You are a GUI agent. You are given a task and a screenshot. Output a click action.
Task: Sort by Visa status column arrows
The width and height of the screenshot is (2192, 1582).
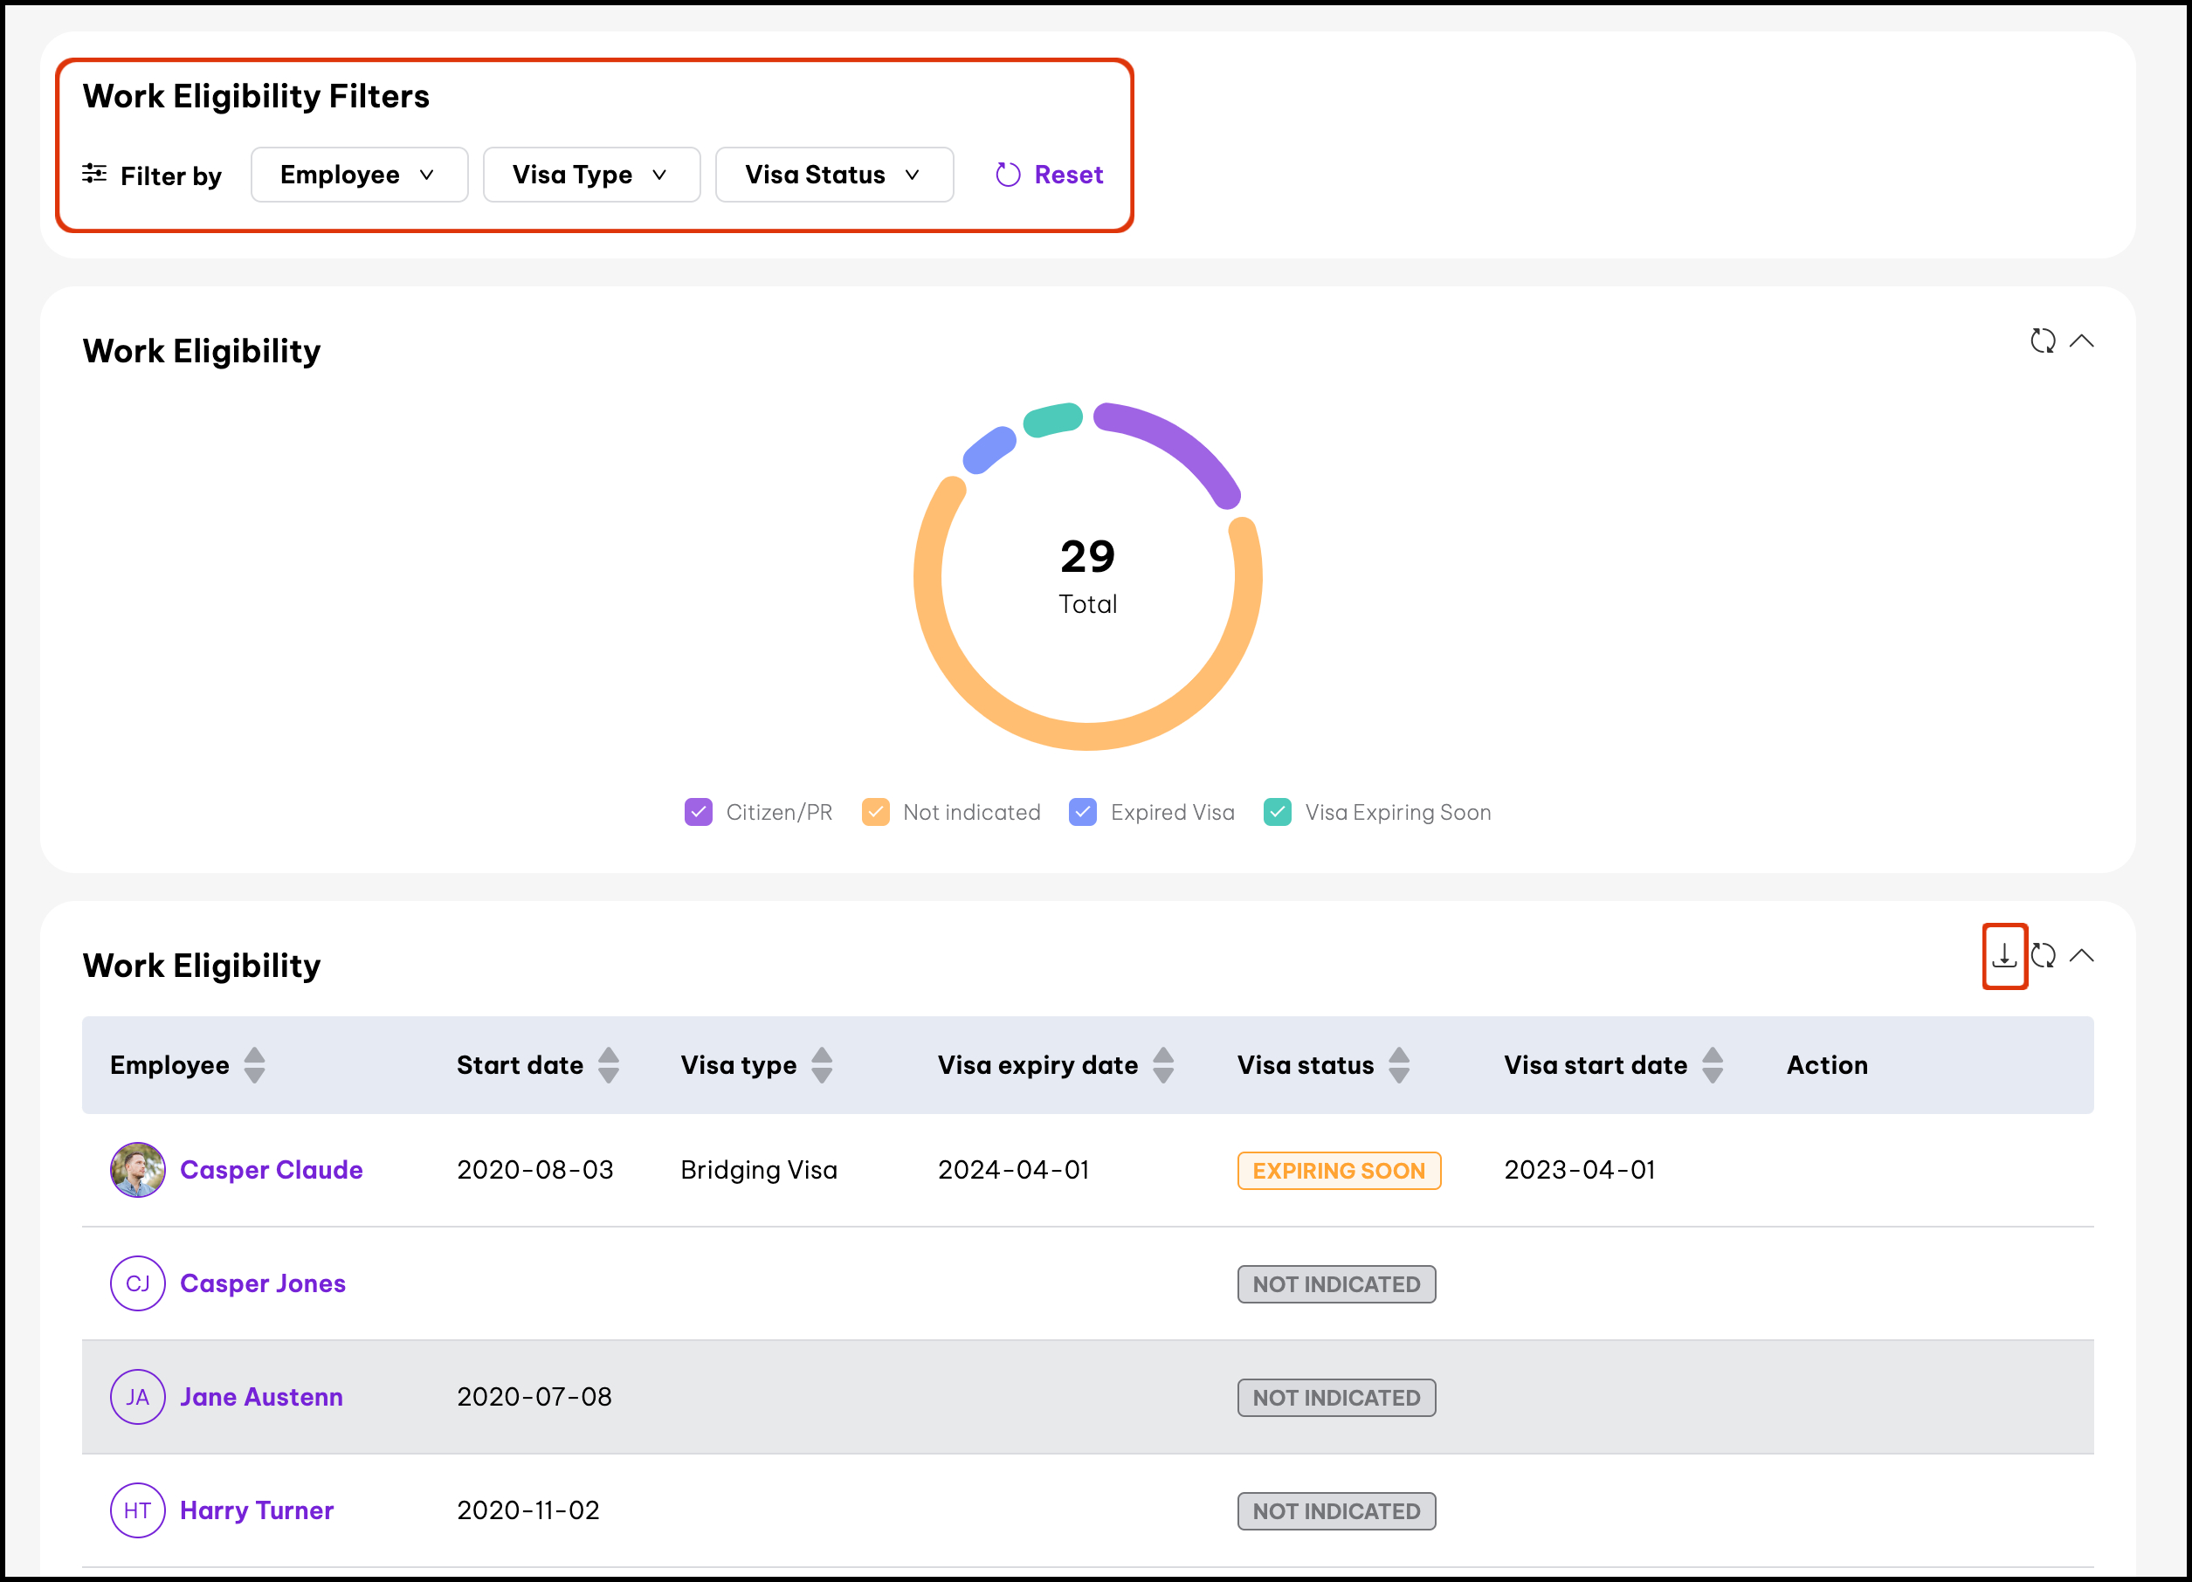click(1398, 1065)
